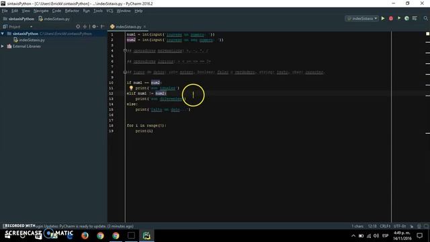Click indexSistaxis.py breadcrumb in navigation bar
Screen dimensions: 430x242
pos(54,19)
